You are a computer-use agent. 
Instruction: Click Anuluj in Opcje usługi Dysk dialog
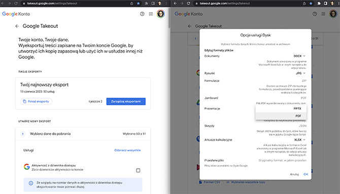coord(294,175)
